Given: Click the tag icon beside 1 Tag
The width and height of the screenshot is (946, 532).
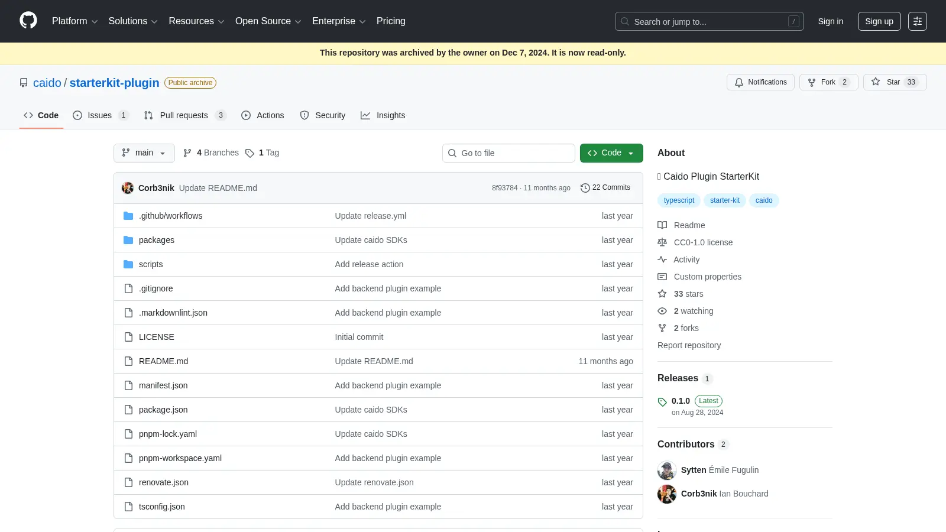Looking at the screenshot, I should click(250, 153).
